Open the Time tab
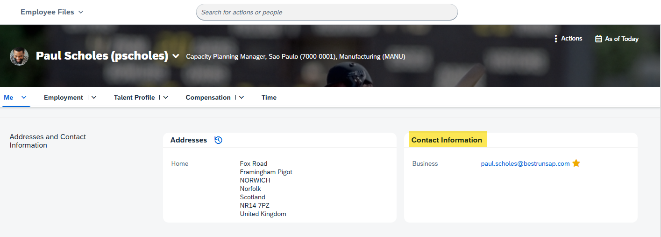Image resolution: width=661 pixels, height=237 pixels. pos(269,97)
